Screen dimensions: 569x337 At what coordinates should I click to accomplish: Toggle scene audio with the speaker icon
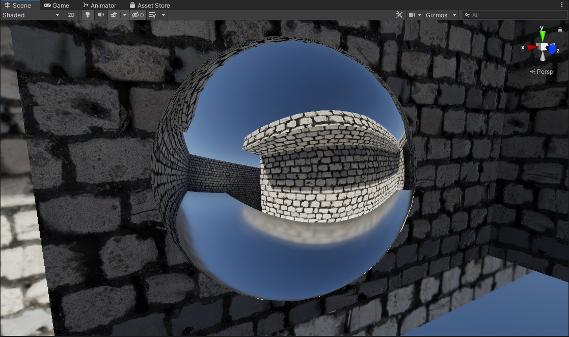tap(101, 15)
